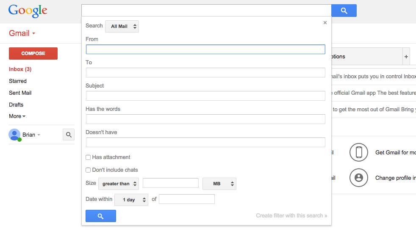Click the COMPOSE button
The height and width of the screenshot is (250, 416).
[x=33, y=53]
